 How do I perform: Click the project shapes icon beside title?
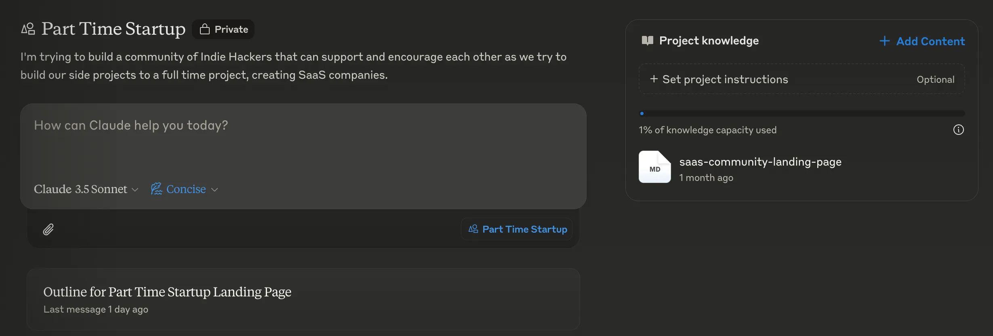tap(28, 29)
